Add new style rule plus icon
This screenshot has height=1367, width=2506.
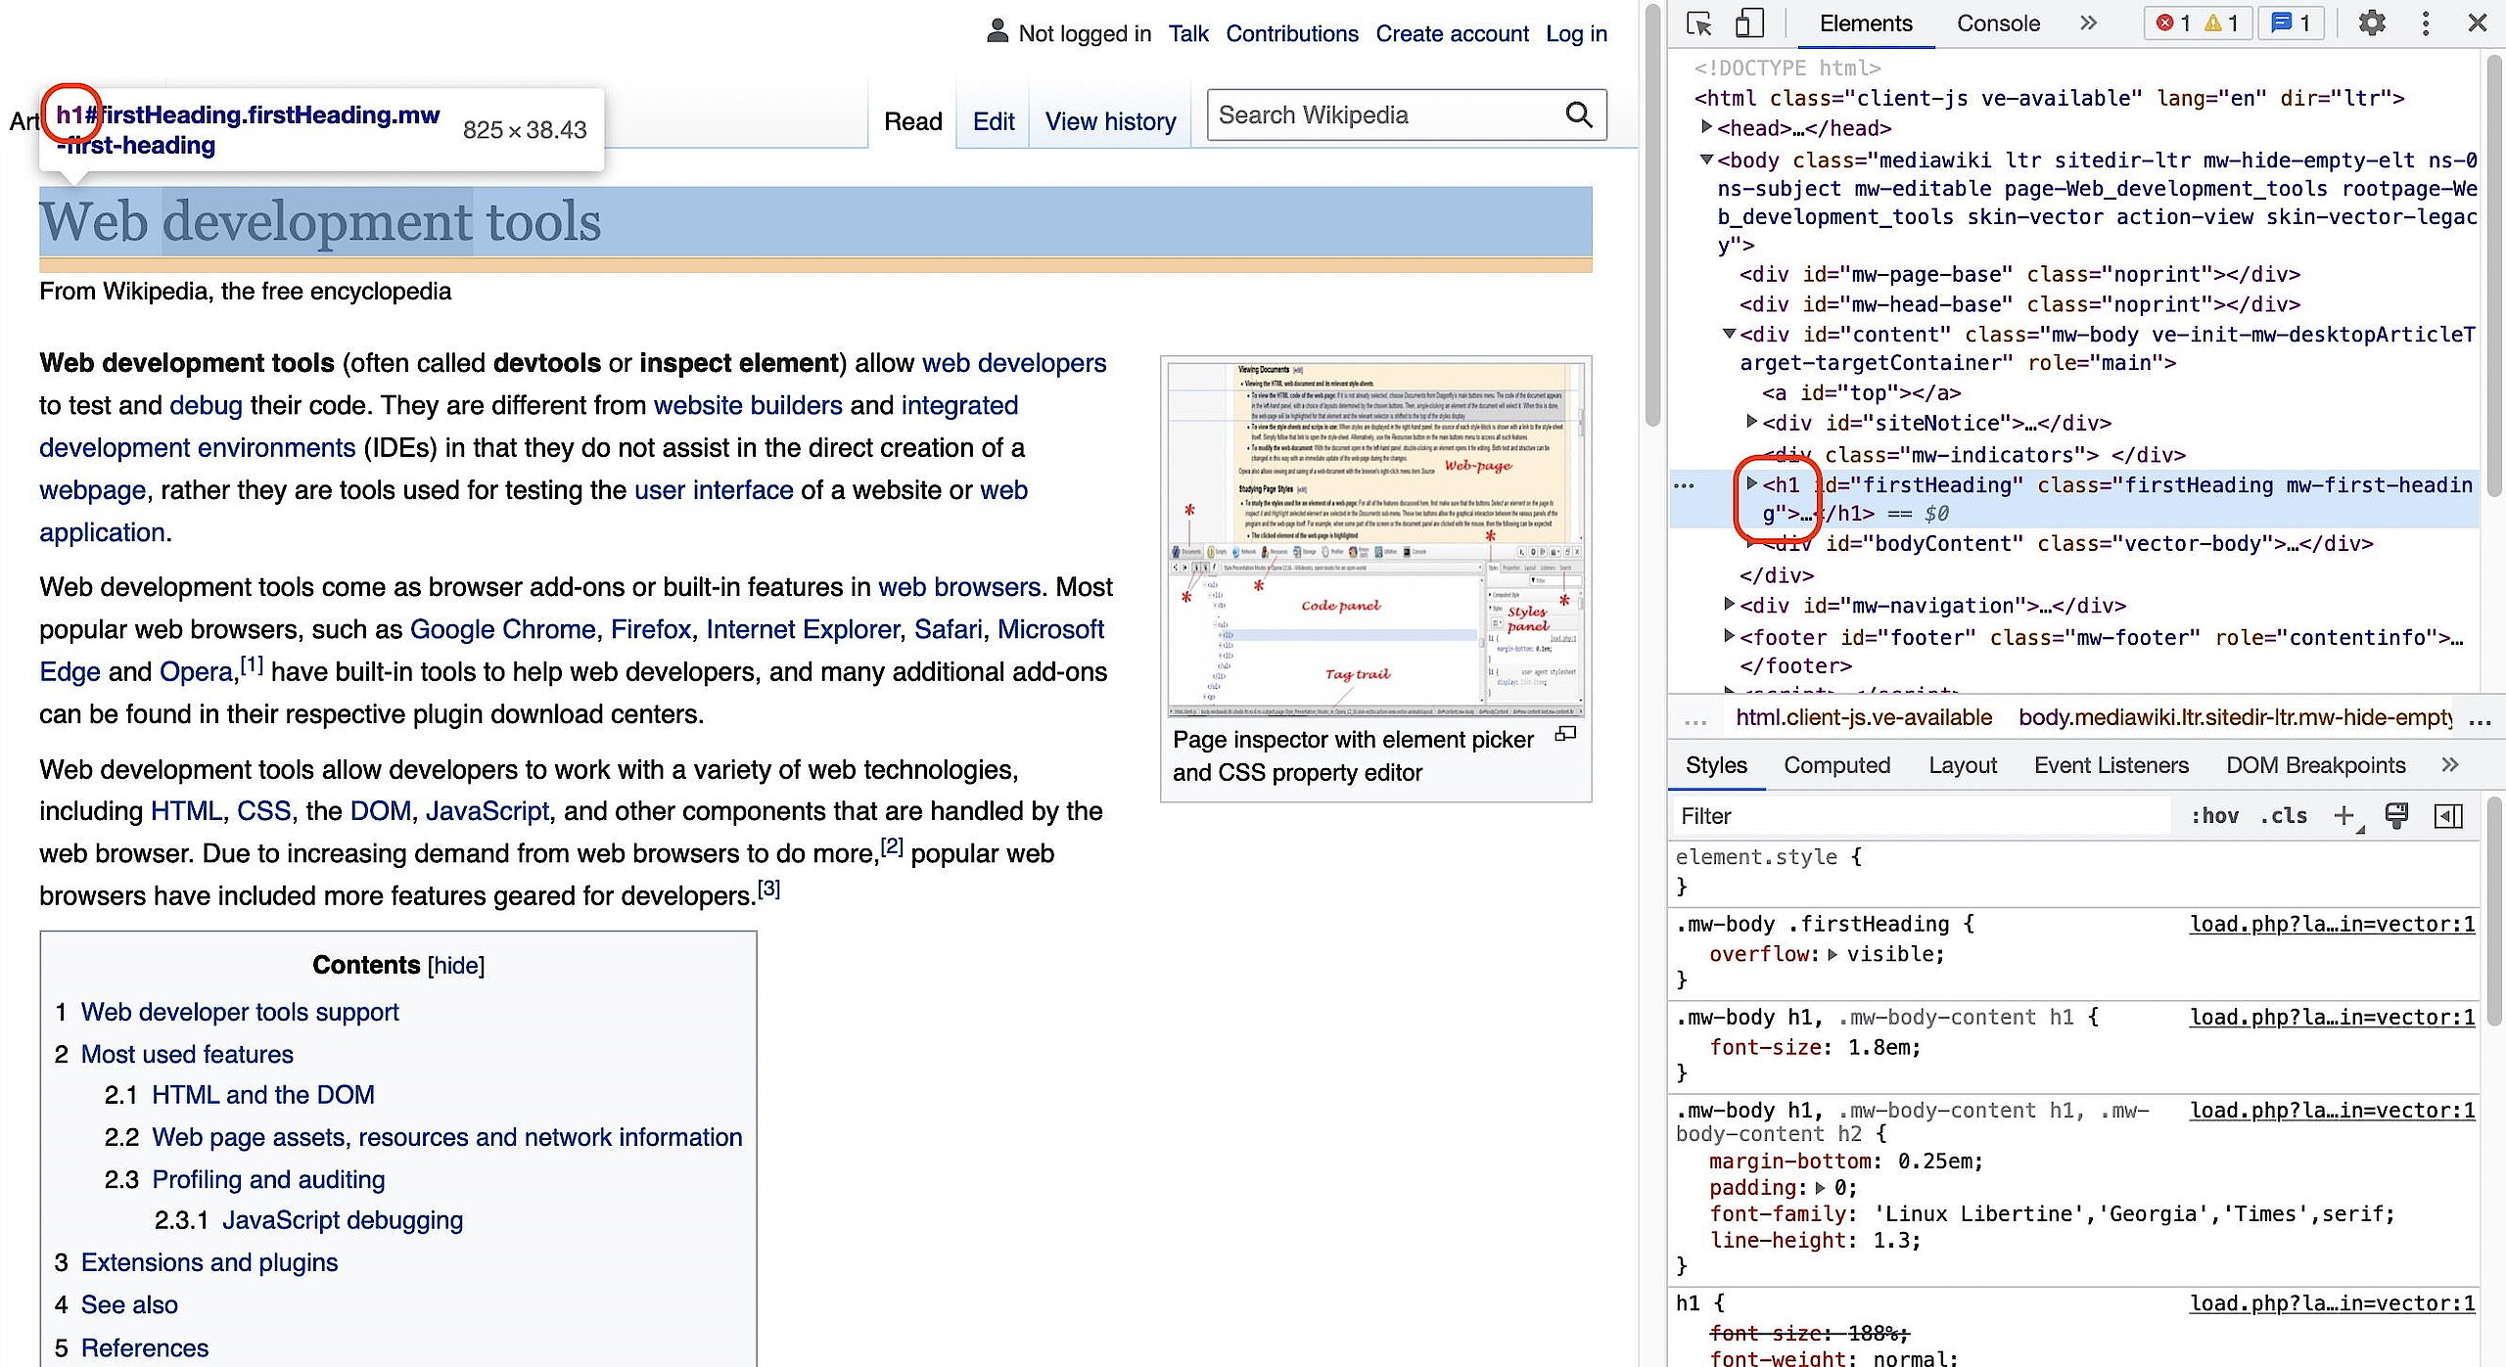2345,815
